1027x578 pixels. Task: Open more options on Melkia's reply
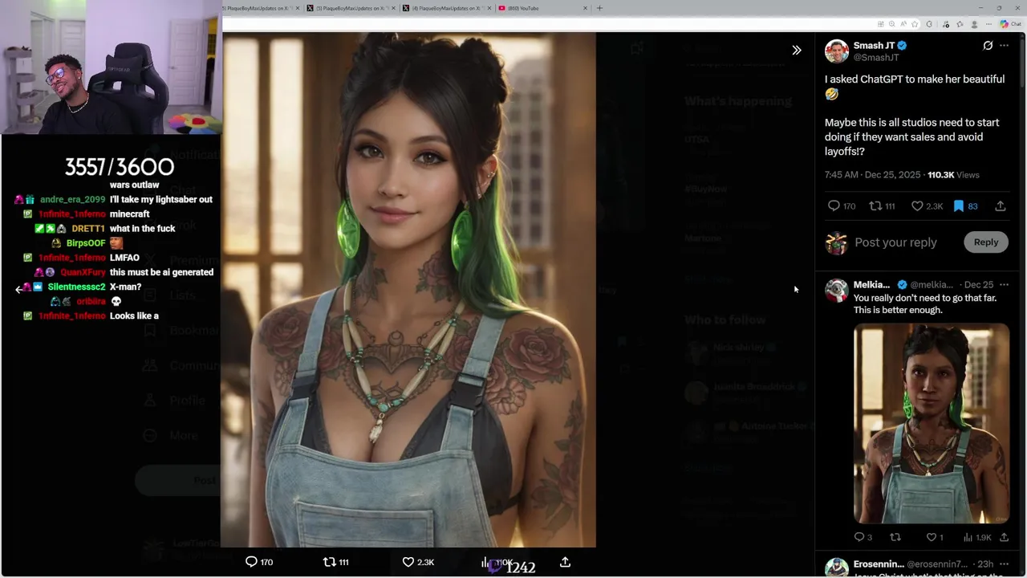point(1004,285)
